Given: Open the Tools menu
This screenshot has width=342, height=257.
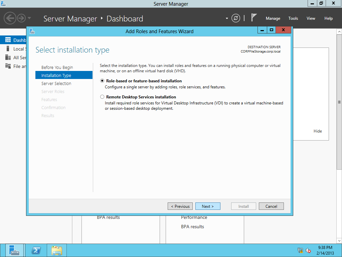Looking at the screenshot, I should (x=293, y=18).
